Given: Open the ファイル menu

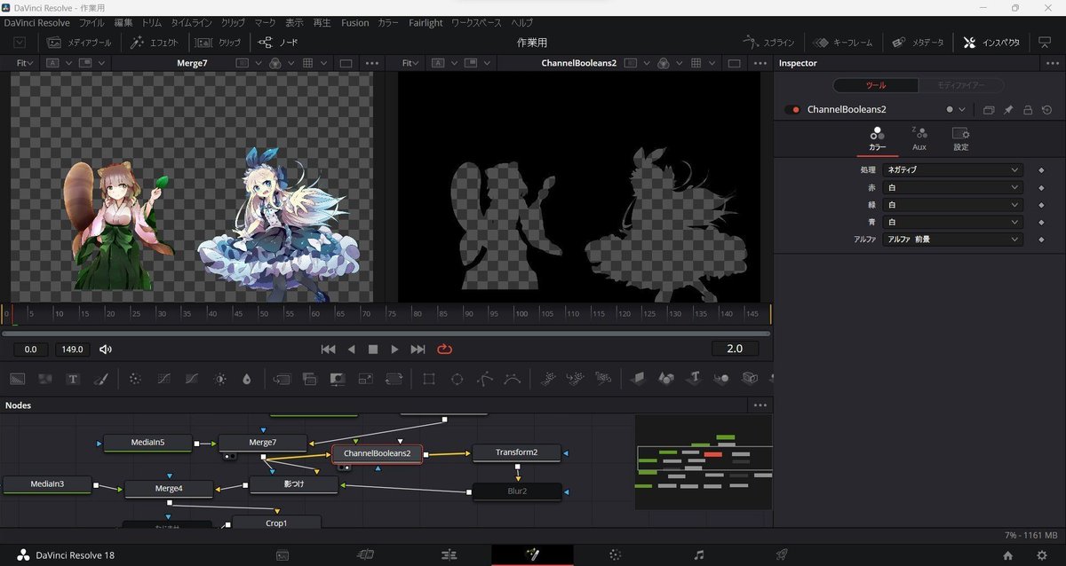Looking at the screenshot, I should click(x=91, y=22).
